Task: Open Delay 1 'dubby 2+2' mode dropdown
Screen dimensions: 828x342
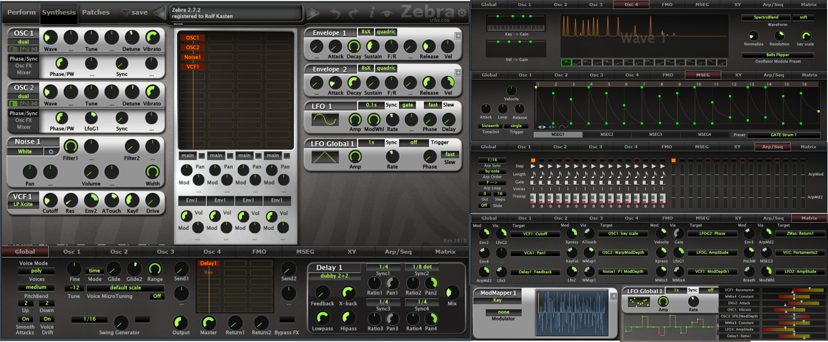Action: 334,276
